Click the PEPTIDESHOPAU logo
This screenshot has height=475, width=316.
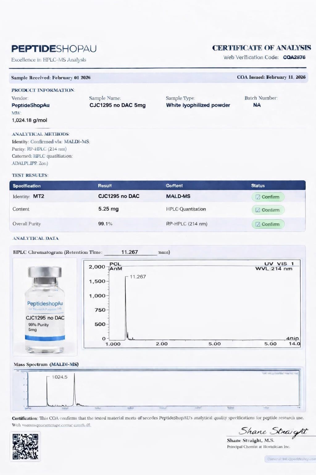coord(54,49)
